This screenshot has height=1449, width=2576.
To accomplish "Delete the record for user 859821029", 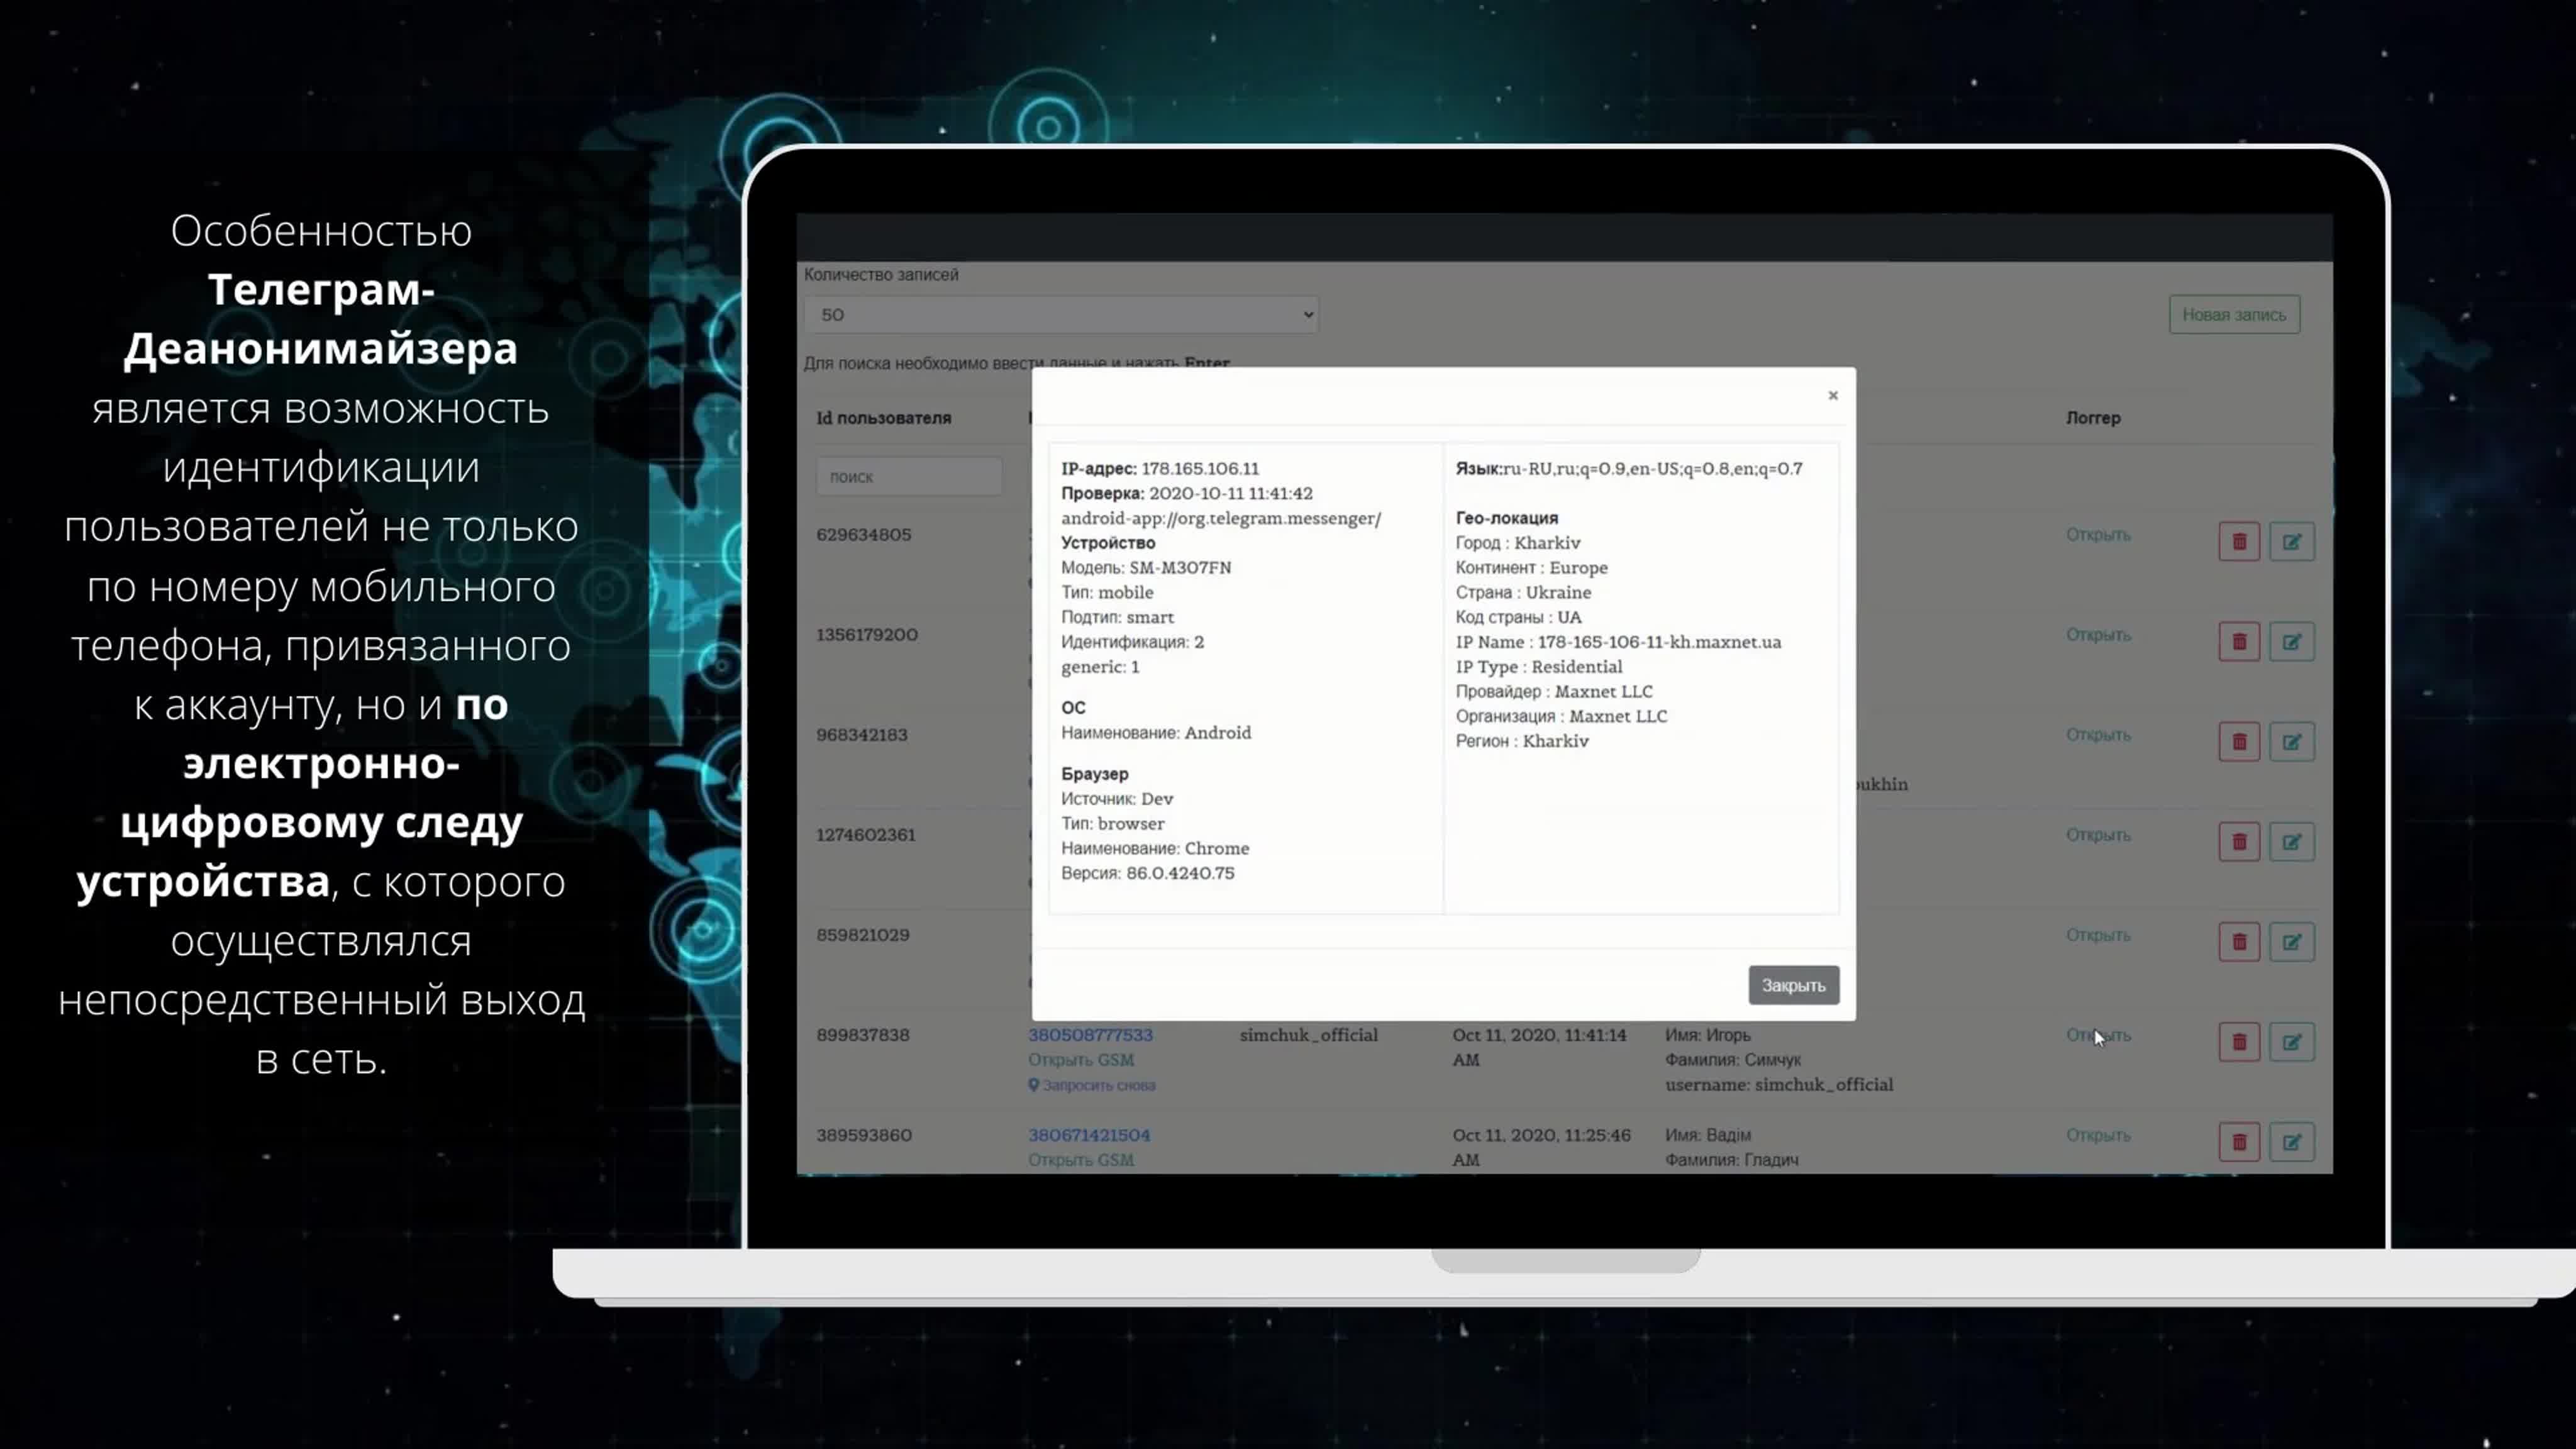I will 2238,941.
